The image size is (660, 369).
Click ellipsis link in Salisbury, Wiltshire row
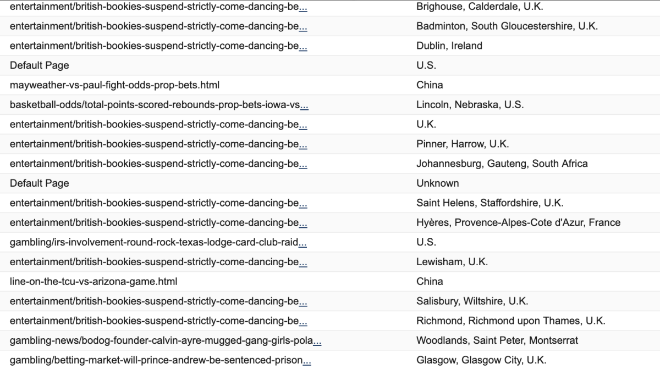303,301
